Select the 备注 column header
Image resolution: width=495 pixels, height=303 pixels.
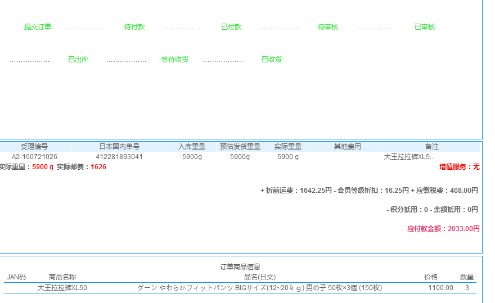pos(432,147)
